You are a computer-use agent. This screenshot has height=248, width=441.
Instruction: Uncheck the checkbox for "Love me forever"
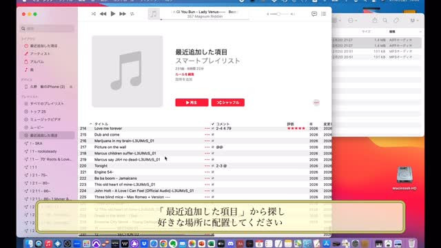coord(213,129)
